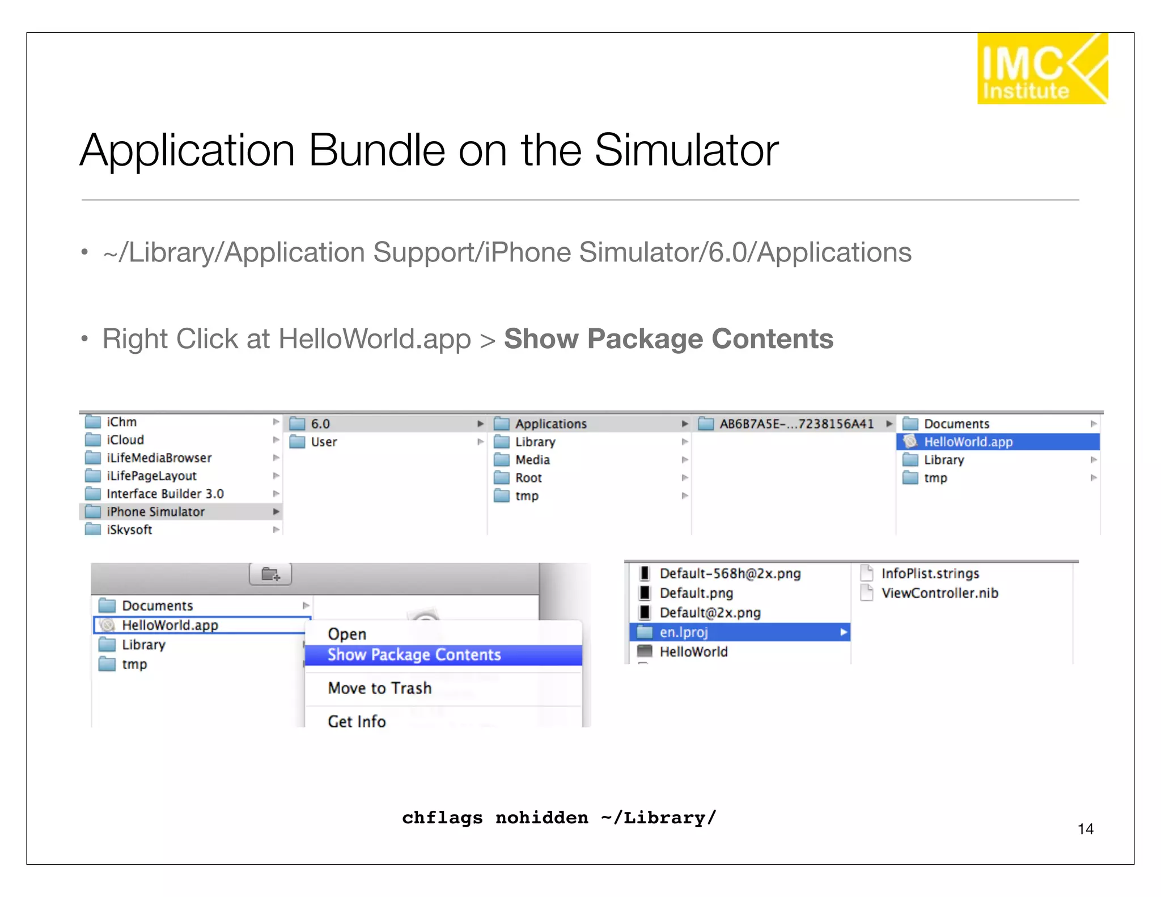Expand the 6.0 folder arrow
Screen dimensions: 1161x897
481,424
